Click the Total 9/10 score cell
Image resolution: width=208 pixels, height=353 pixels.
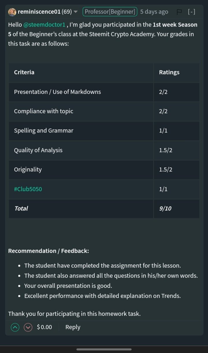177,208
